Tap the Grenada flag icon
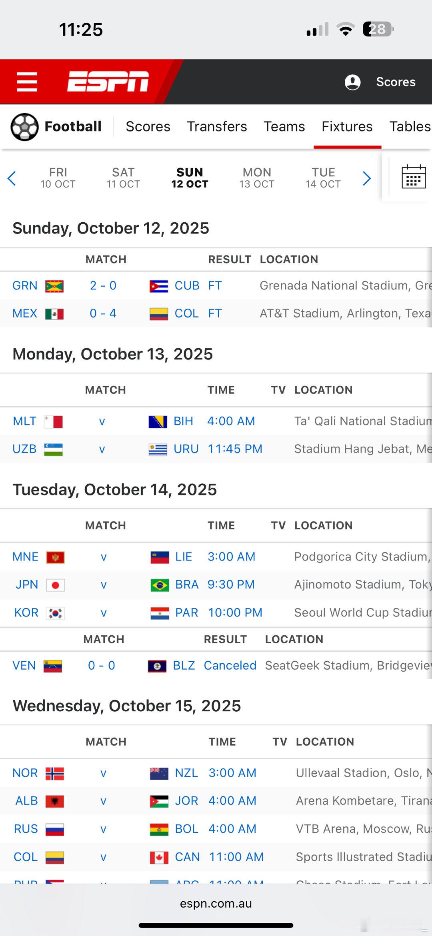The width and height of the screenshot is (432, 936). pyautogui.click(x=54, y=286)
